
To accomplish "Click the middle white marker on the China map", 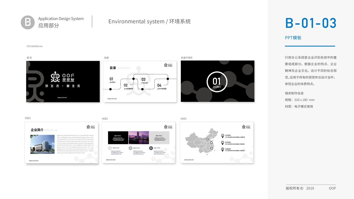I will point(211,143).
